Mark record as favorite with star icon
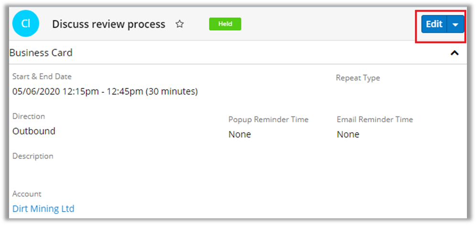Viewport: 476px width, 225px height. pos(180,24)
